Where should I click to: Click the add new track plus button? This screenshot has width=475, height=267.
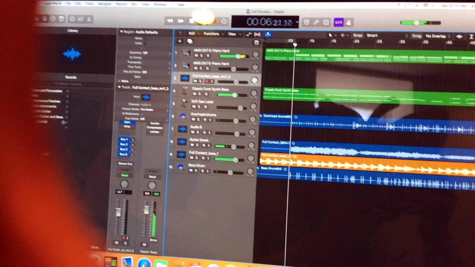coord(180,42)
